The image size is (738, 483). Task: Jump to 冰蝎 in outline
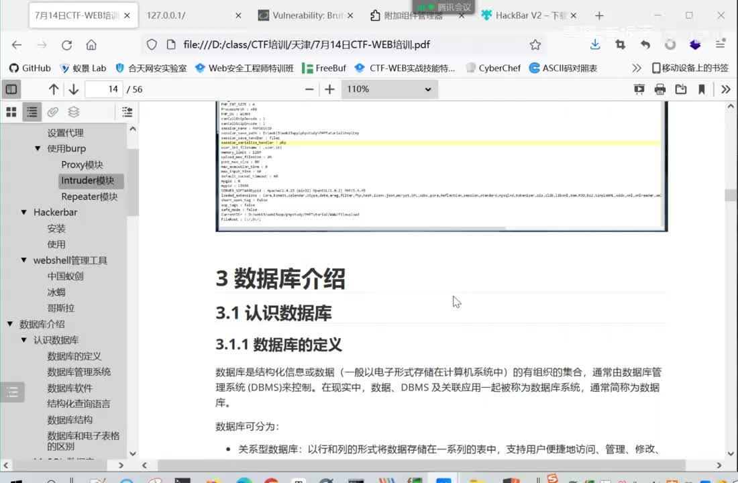tap(56, 292)
